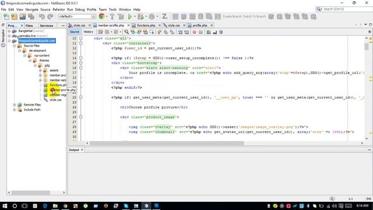Click the Shift Line Left icon
The height and width of the screenshot is (210, 373).
[x=180, y=32]
